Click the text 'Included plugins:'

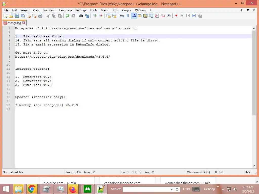[x=32, y=69]
